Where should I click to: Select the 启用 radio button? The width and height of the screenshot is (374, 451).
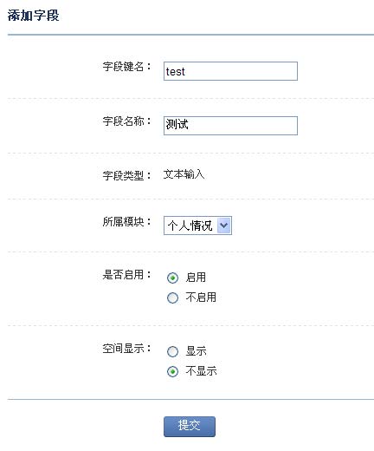coord(172,278)
